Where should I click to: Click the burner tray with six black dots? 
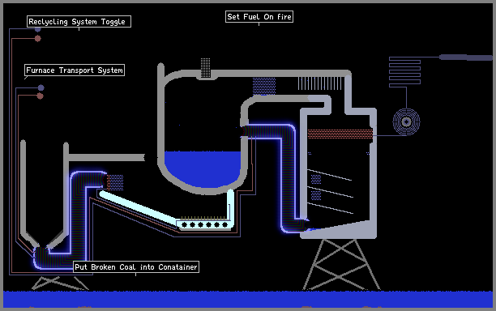205,224
